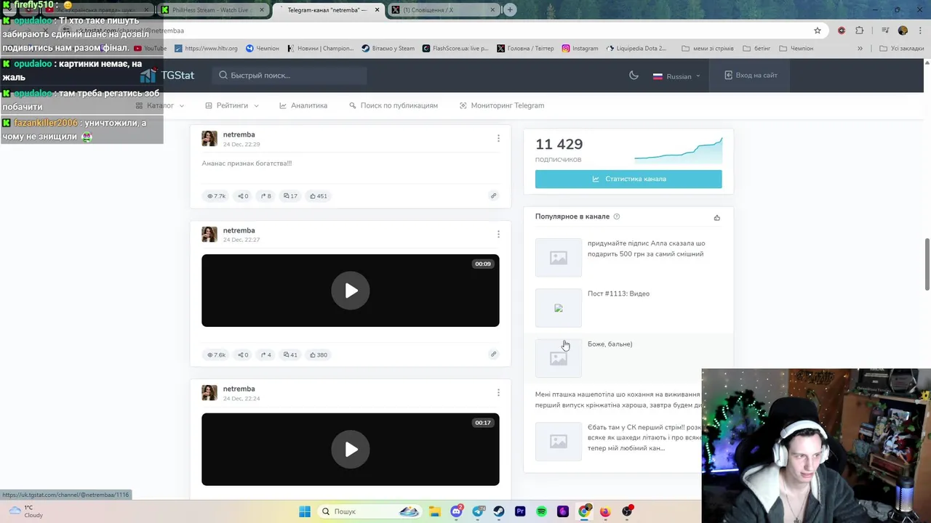Viewport: 931px width, 523px height.
Task: Close the Telegram-канал netremba tab
Action: pos(377,10)
